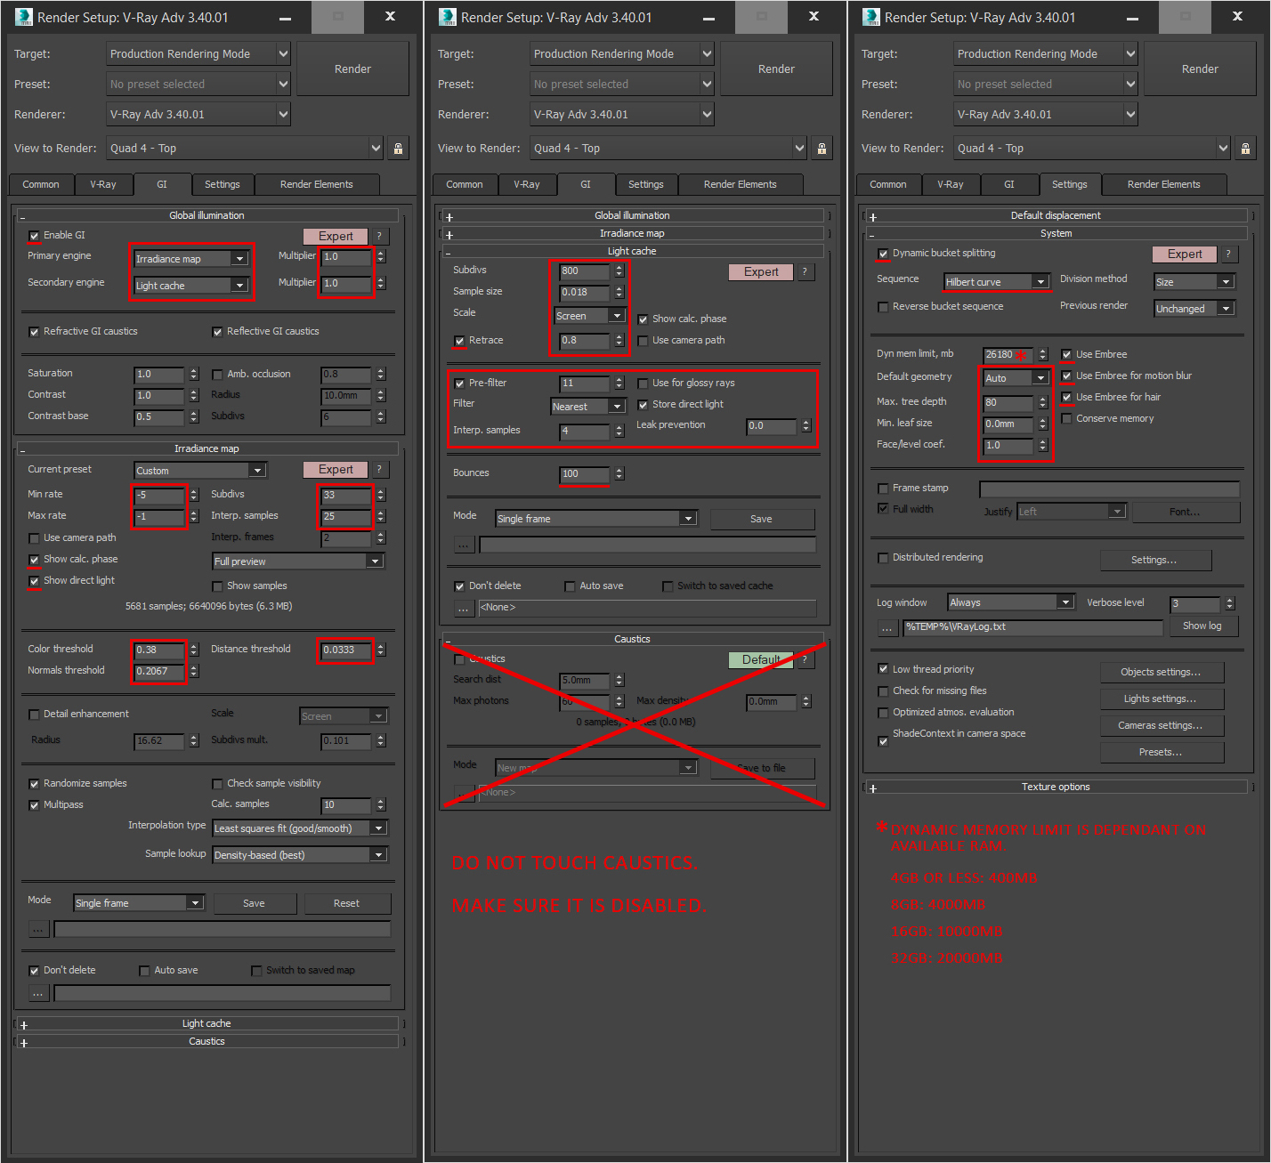Click Dyn mem limit value field
The width and height of the screenshot is (1271, 1163).
coord(1008,354)
